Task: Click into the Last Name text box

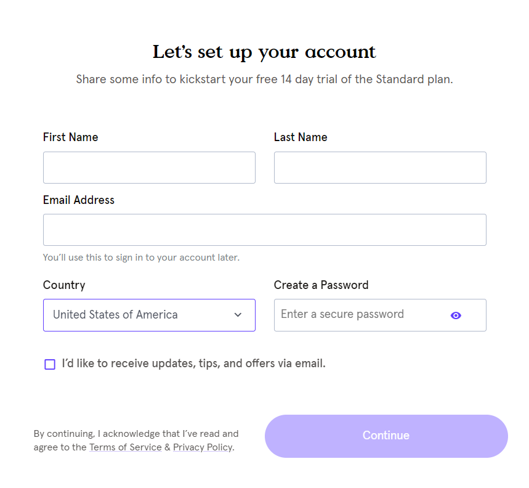Action: (380, 168)
